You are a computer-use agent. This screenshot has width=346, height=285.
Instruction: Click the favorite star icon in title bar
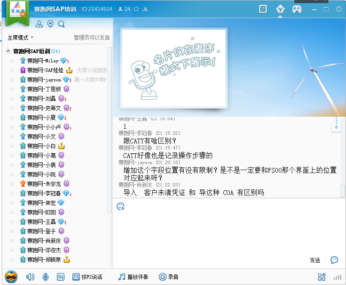(x=136, y=9)
